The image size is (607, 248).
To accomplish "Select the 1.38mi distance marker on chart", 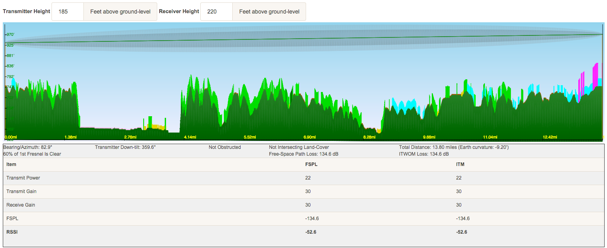I will pos(70,137).
